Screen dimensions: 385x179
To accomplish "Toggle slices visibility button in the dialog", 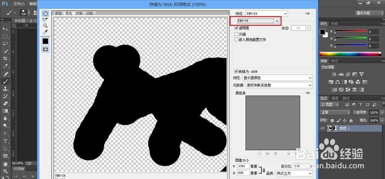I will [x=45, y=49].
